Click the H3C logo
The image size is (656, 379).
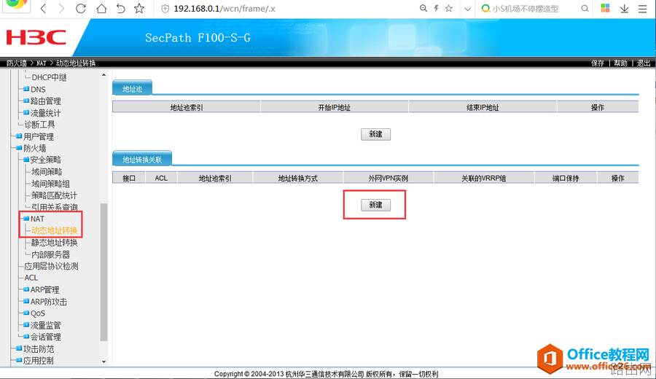(36, 37)
